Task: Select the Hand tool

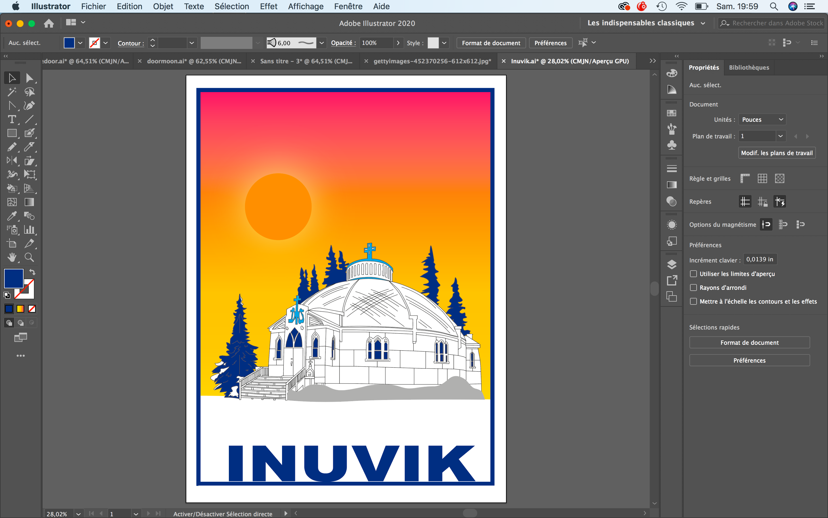Action: [11, 257]
